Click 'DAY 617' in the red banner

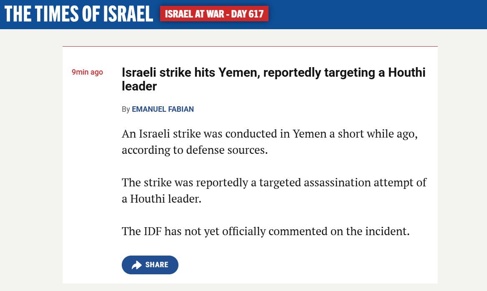(x=247, y=14)
